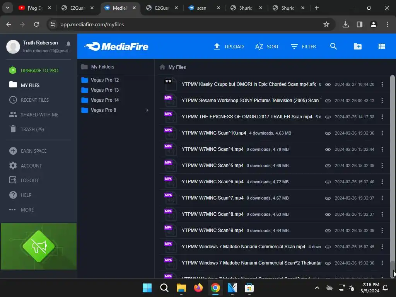Image resolution: width=396 pixels, height=297 pixels.
Task: Click the green ad-blocker promo banner
Action: (x=39, y=246)
